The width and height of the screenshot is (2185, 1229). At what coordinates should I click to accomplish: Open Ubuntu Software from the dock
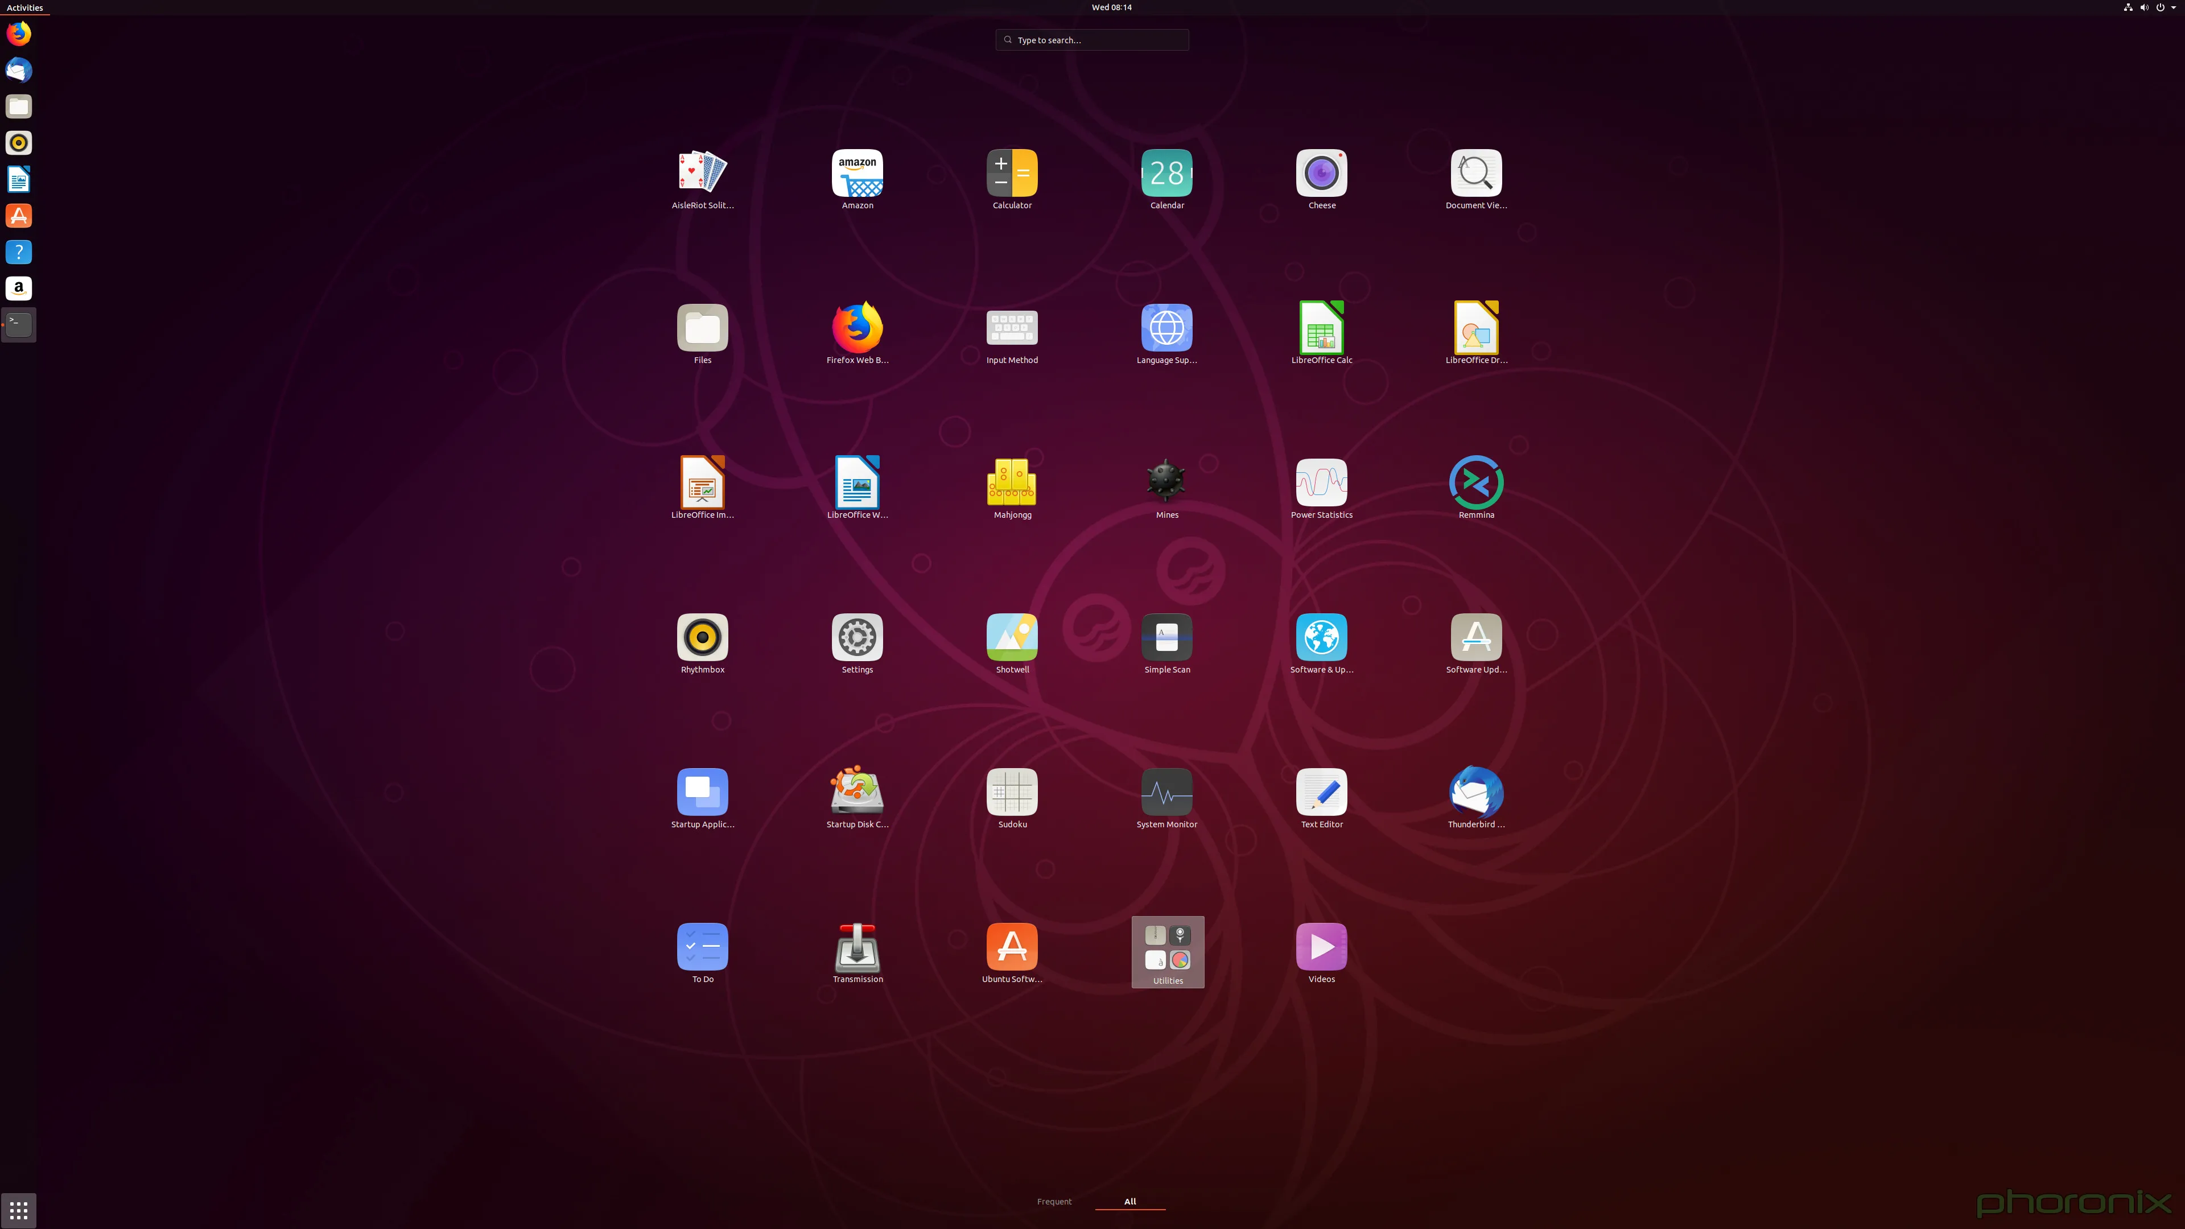(19, 216)
